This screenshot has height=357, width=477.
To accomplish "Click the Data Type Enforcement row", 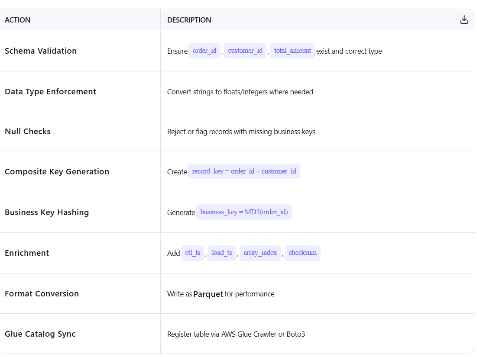I will (50, 91).
